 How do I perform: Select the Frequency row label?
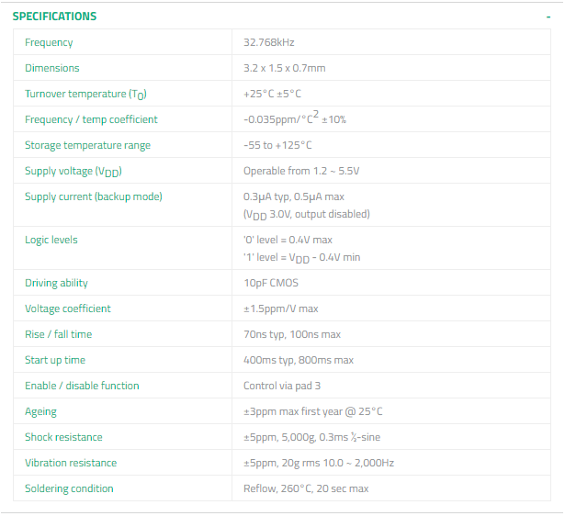tap(49, 42)
